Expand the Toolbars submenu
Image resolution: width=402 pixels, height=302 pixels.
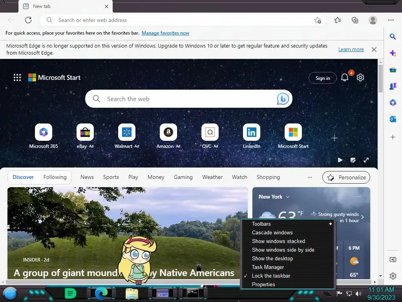coord(289,224)
